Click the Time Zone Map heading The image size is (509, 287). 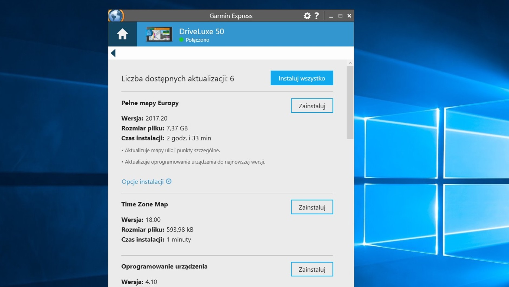pyautogui.click(x=145, y=204)
